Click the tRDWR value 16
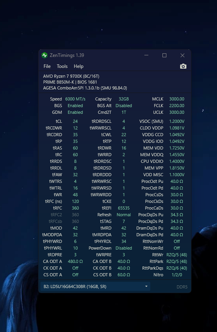This screenshot has height=332, width=217. pyautogui.click(x=124, y=148)
